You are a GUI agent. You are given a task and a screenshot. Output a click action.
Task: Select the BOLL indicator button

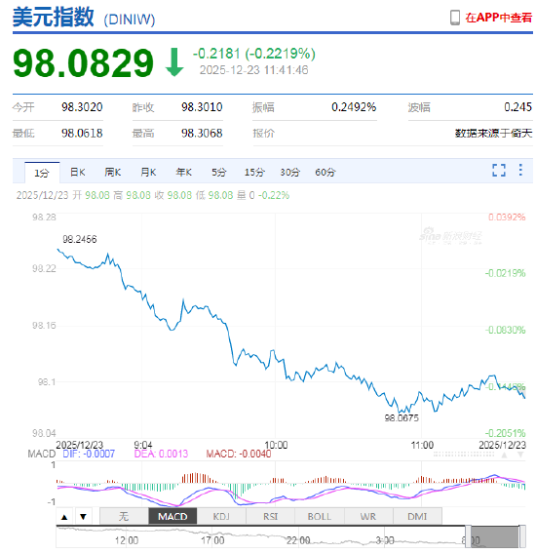point(320,517)
